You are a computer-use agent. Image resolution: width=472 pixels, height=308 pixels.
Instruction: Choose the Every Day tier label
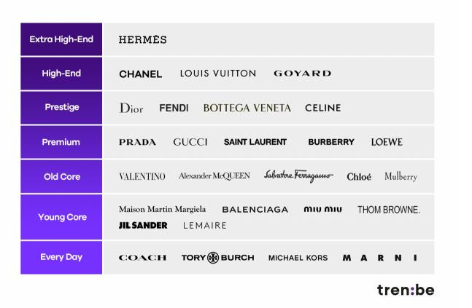tap(61, 257)
